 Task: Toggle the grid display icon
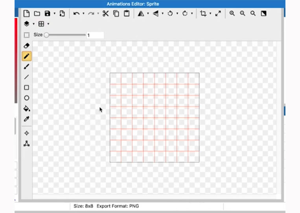click(41, 24)
